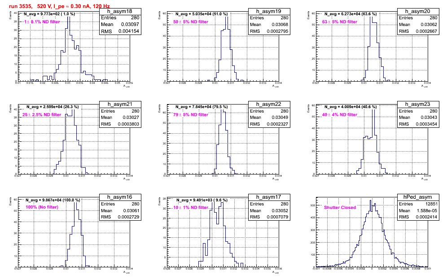Select the h_asym20 stats box title

pos(418,11)
